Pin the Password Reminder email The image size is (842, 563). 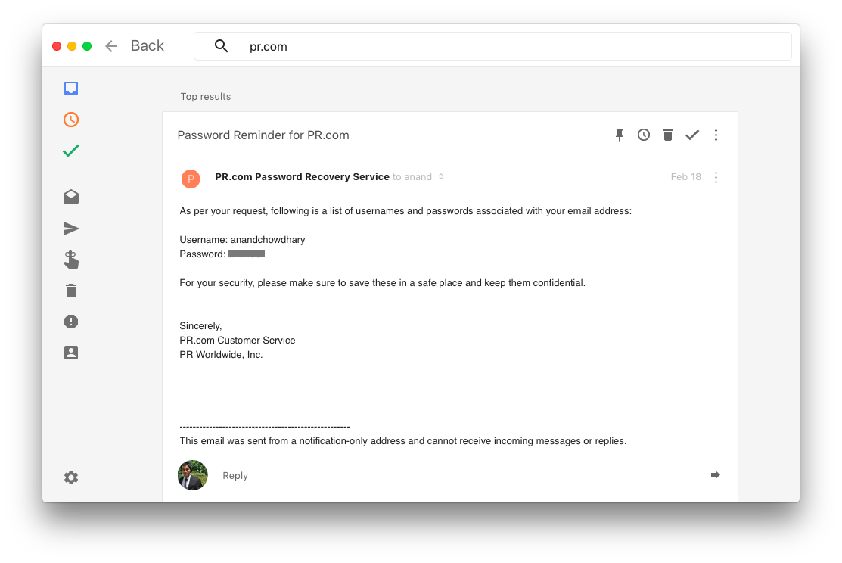point(620,135)
